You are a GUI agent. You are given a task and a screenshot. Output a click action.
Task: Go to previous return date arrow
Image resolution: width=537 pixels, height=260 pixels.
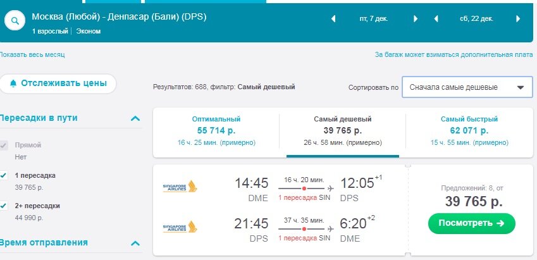[x=436, y=19]
